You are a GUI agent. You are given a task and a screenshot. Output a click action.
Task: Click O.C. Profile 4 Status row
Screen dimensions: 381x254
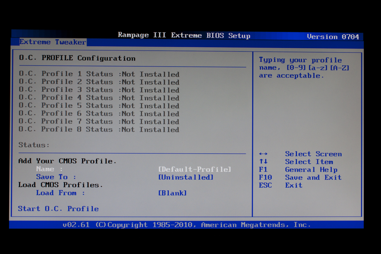coord(99,98)
